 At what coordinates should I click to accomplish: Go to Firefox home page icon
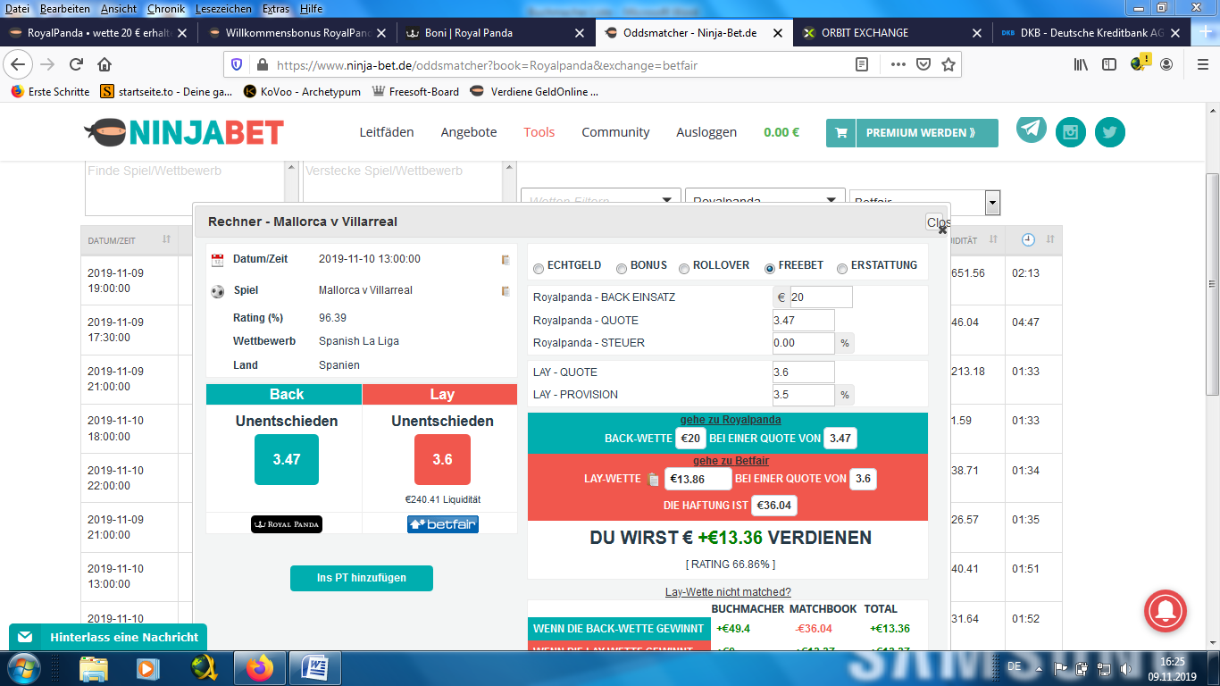tap(104, 64)
